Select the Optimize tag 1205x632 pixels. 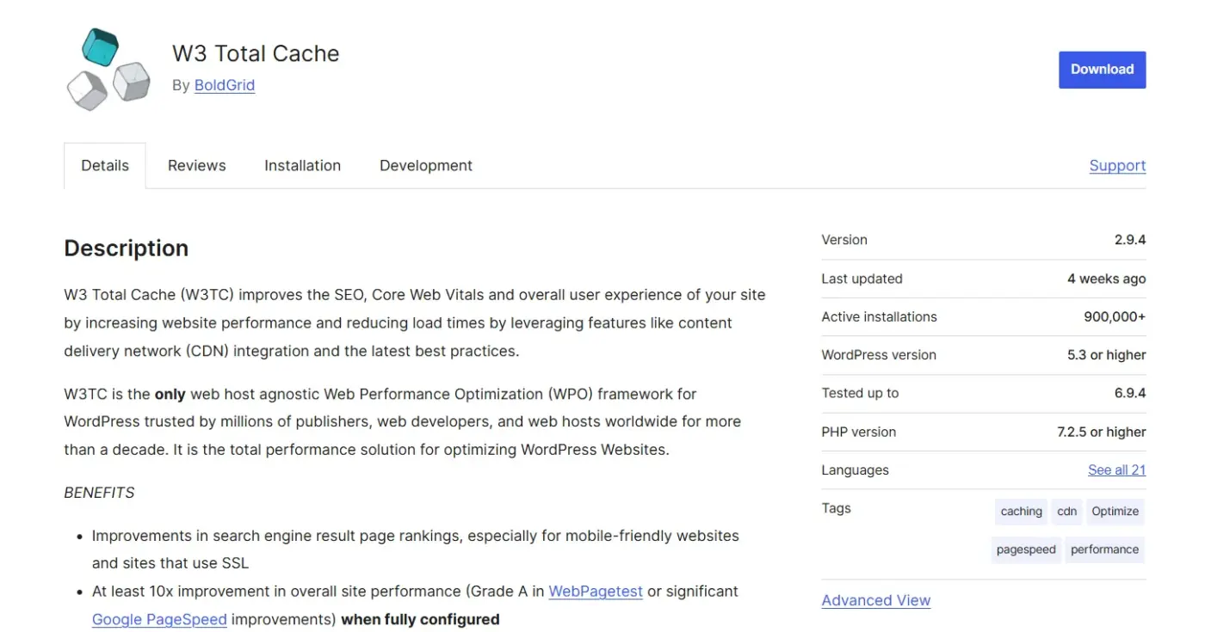1115,512
